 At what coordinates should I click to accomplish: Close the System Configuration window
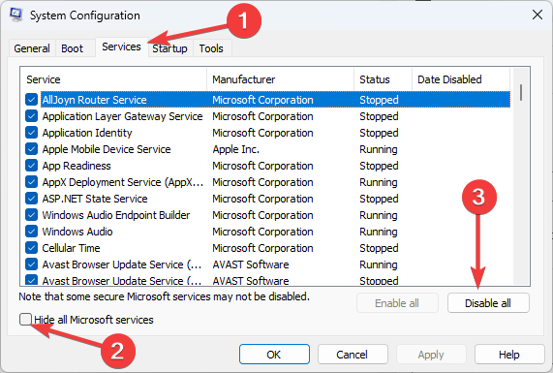[538, 15]
